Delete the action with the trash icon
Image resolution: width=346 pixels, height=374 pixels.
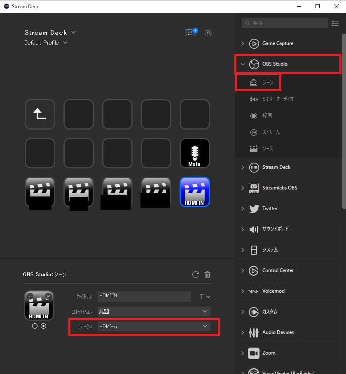[x=207, y=275]
